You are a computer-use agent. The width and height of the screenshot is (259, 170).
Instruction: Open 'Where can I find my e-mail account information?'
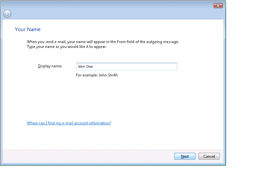(x=69, y=123)
